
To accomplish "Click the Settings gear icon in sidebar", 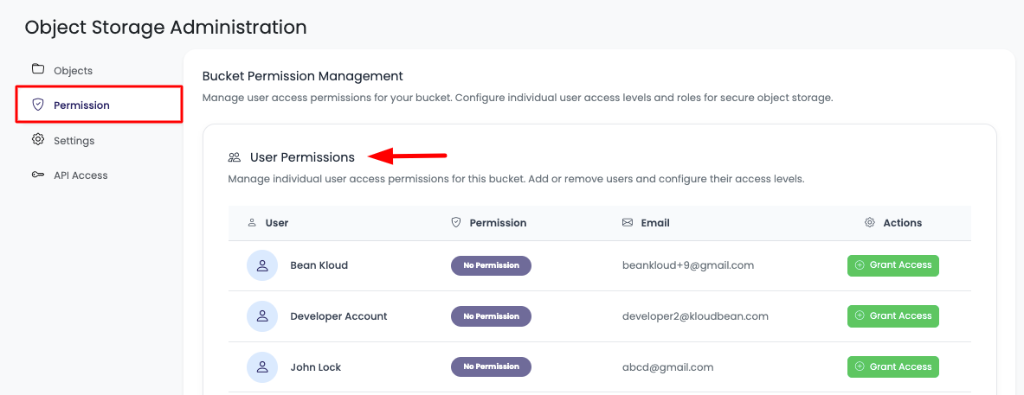I will tap(38, 139).
